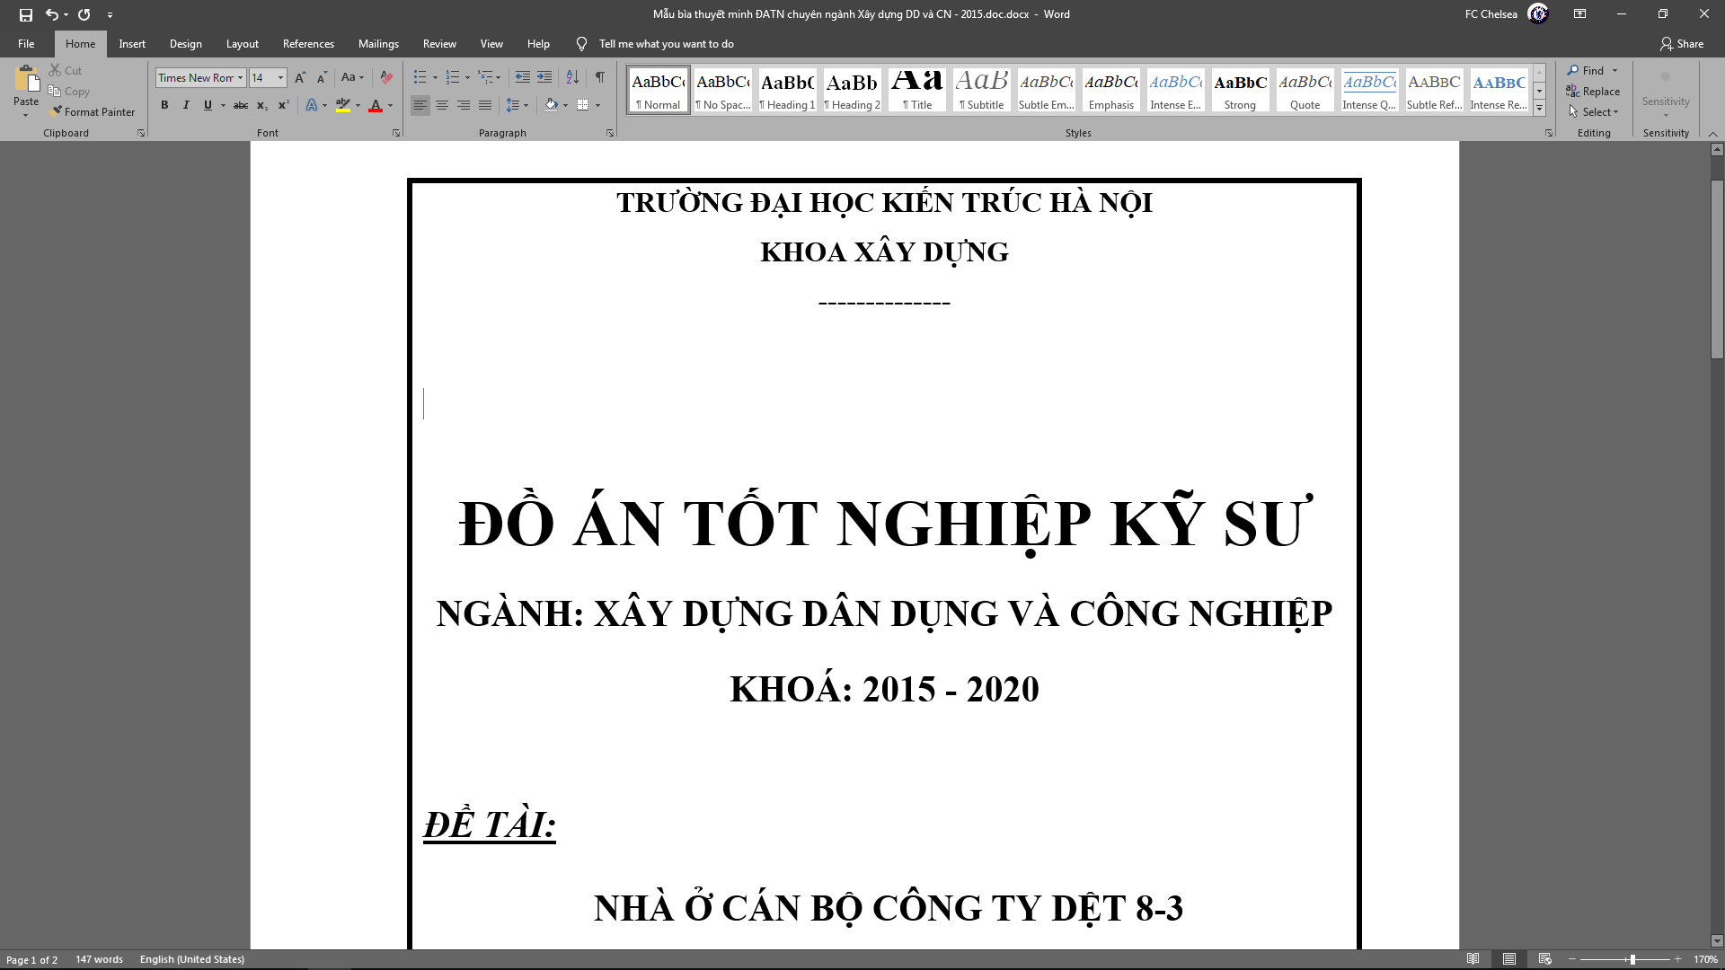Toggle Show/Hide paragraph marks
Image resolution: width=1725 pixels, height=970 pixels.
click(x=600, y=77)
